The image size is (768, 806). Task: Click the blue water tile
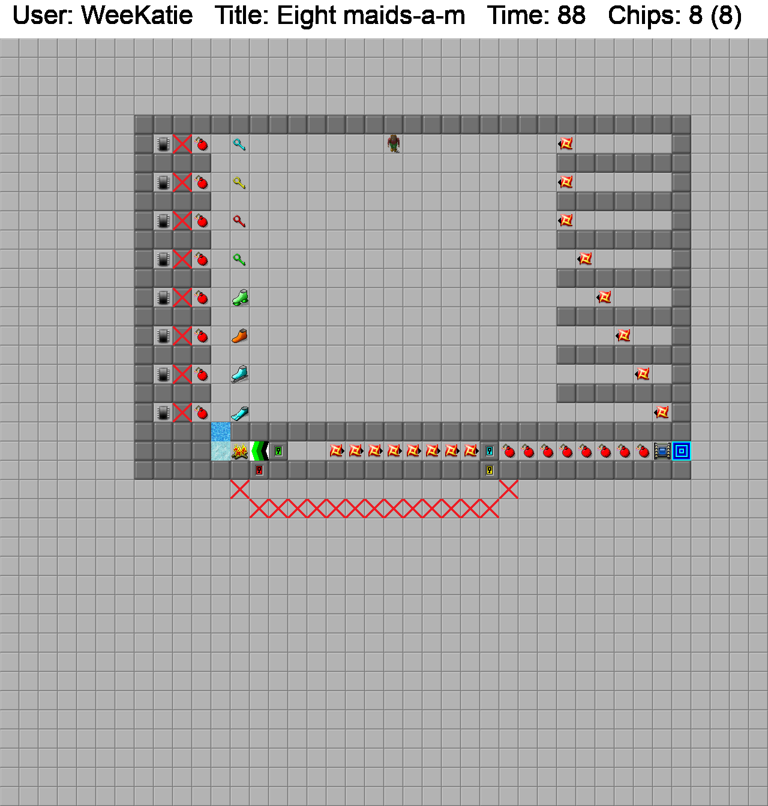click(x=221, y=432)
